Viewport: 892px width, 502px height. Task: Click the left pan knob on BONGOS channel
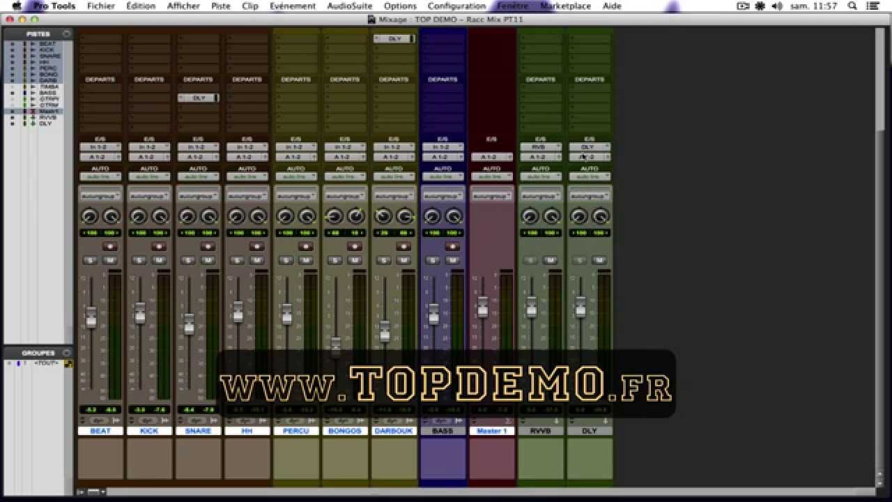[334, 217]
